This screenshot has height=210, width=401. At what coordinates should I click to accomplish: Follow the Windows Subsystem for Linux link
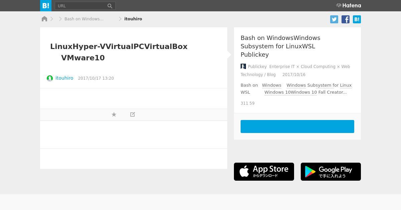[319, 85]
